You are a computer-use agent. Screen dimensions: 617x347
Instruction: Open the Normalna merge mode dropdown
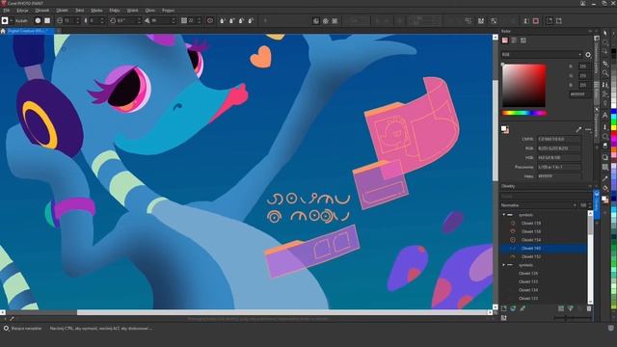(x=539, y=205)
